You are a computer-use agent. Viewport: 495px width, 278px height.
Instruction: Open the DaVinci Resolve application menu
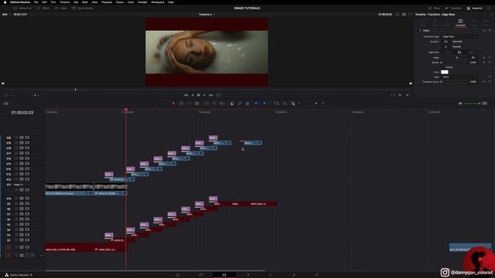point(20,2)
